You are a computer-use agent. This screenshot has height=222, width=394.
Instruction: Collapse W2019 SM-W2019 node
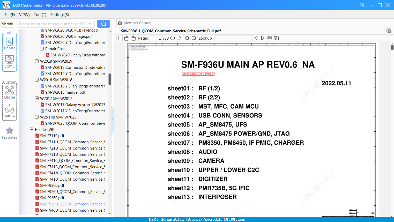point(37,61)
